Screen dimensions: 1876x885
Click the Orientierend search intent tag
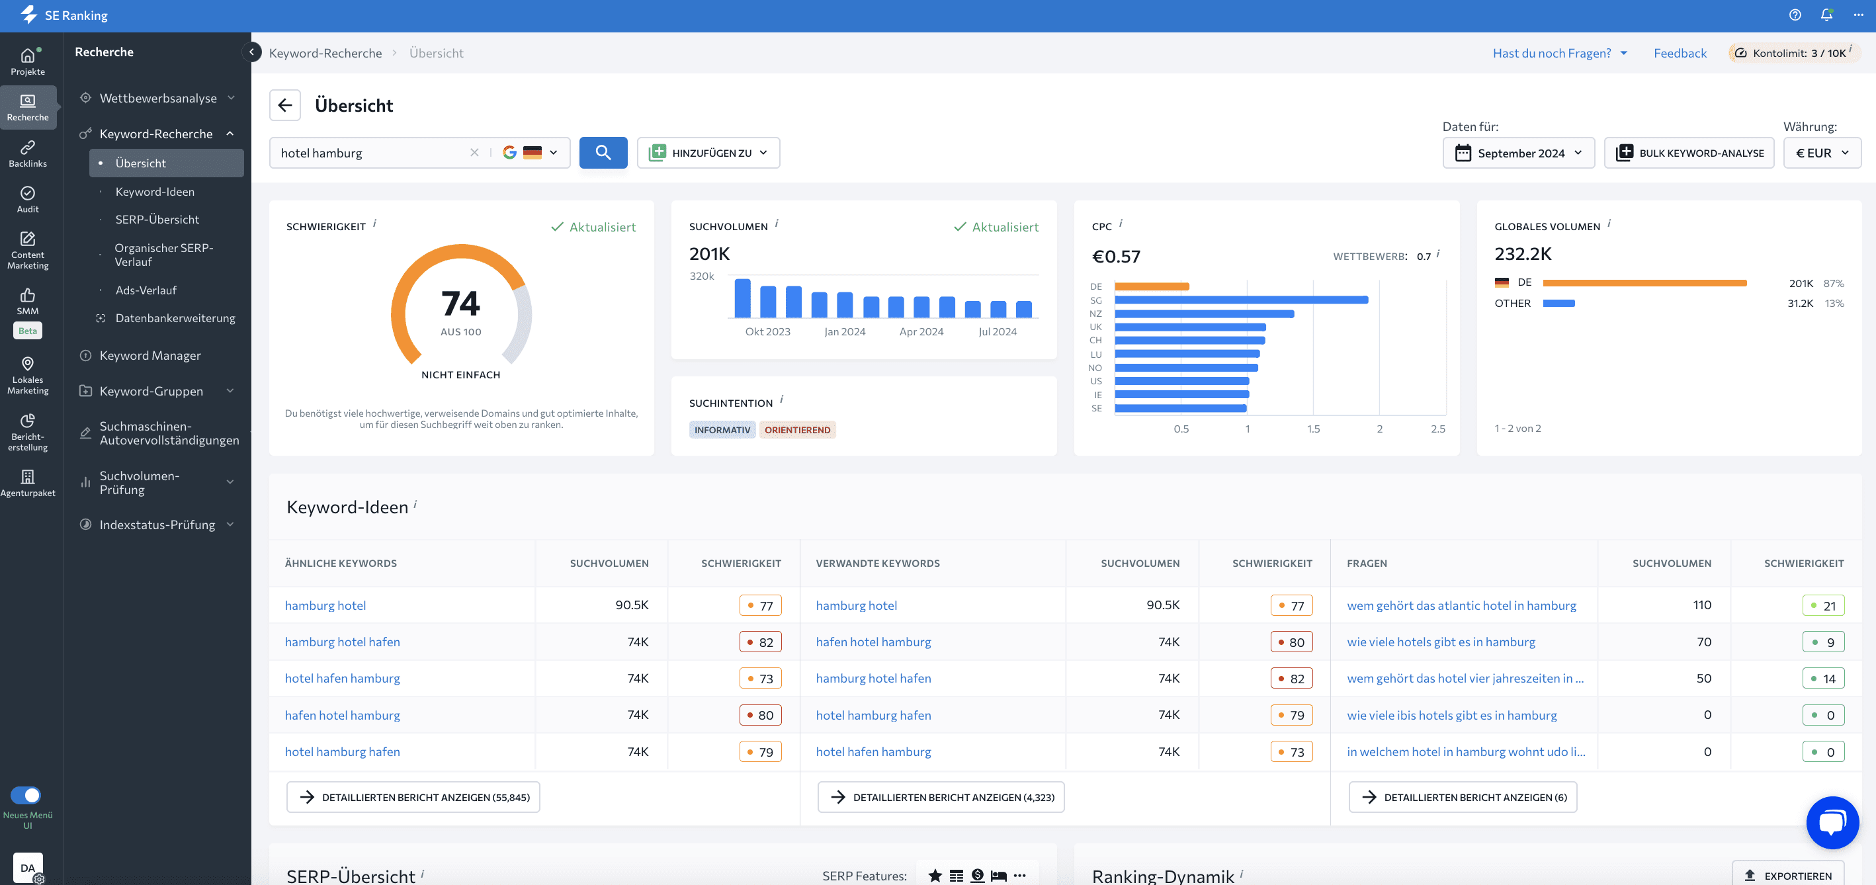pyautogui.click(x=796, y=430)
